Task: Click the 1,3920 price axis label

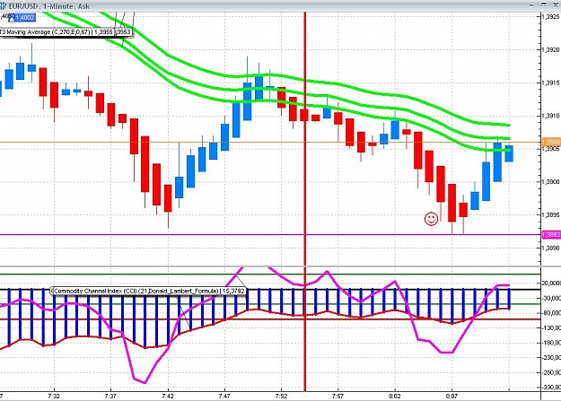Action: coord(551,49)
